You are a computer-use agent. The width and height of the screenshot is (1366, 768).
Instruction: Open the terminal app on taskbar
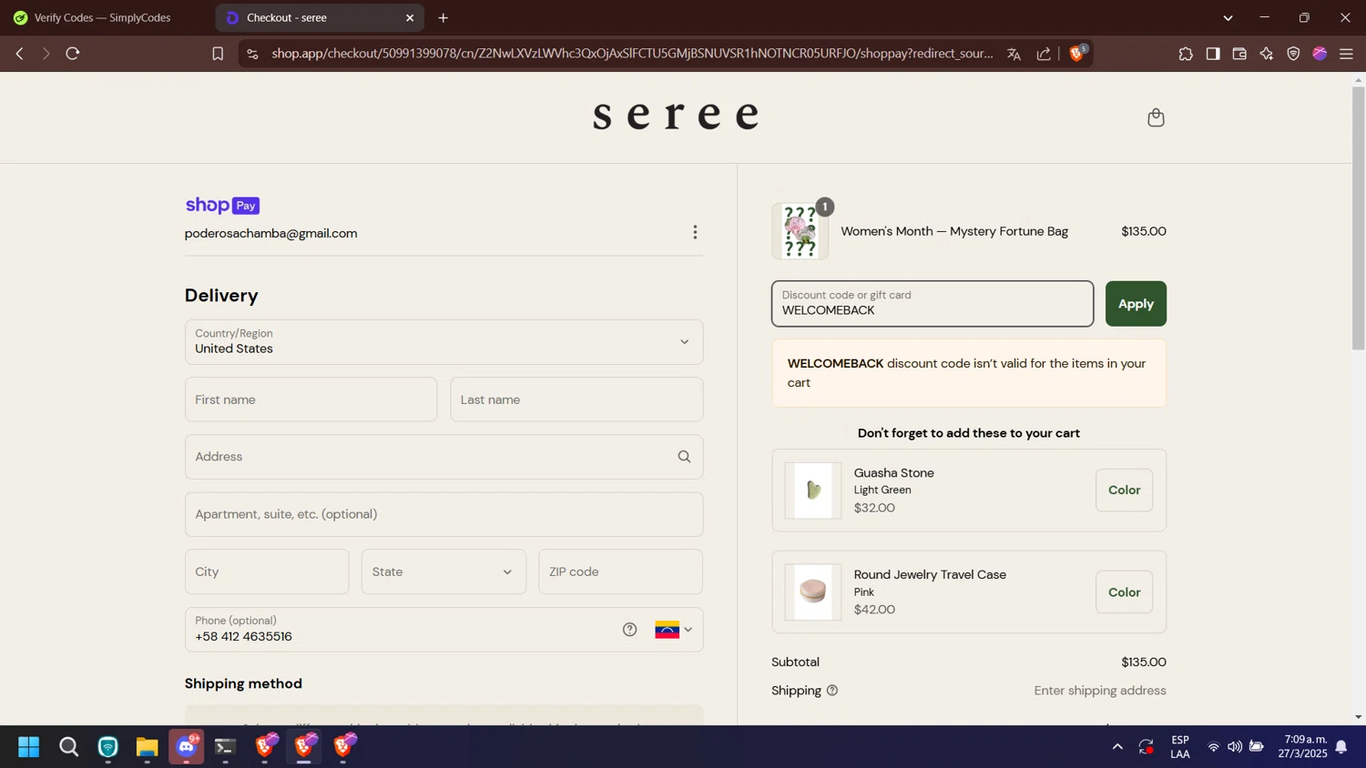(226, 747)
